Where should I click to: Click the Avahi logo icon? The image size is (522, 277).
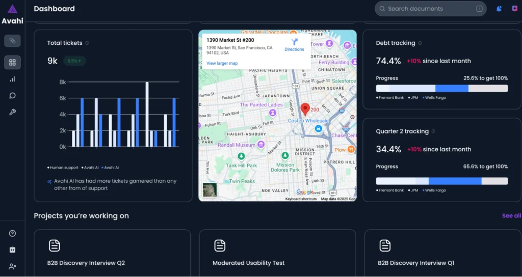pyautogui.click(x=12, y=9)
